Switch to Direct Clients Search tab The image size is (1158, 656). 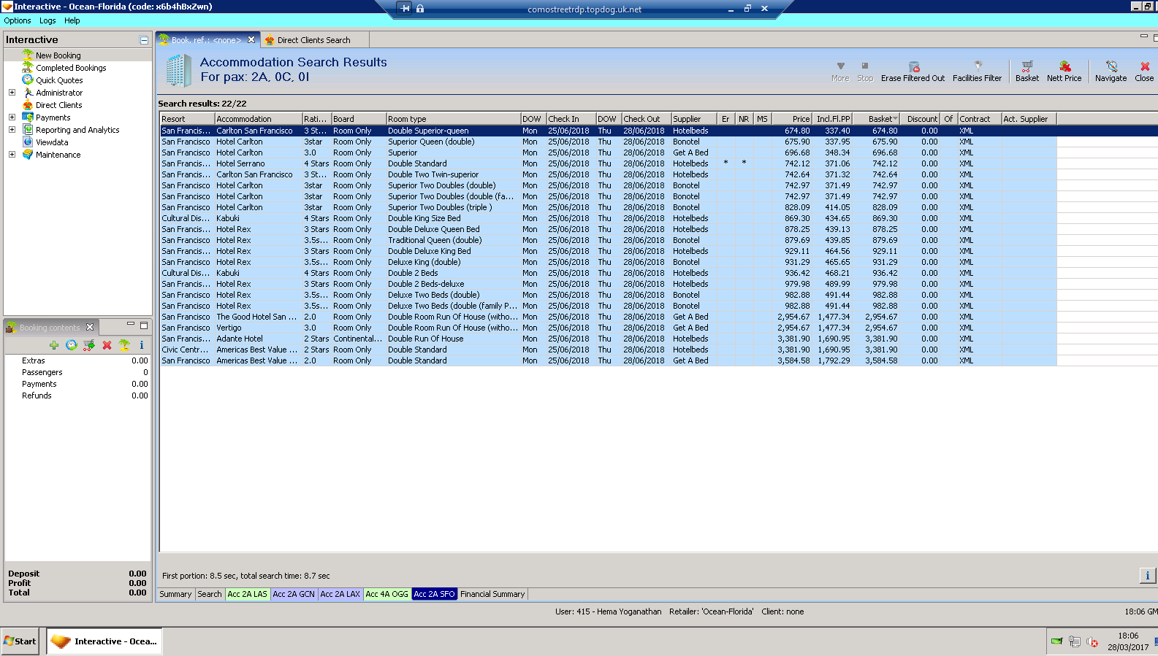coord(313,40)
